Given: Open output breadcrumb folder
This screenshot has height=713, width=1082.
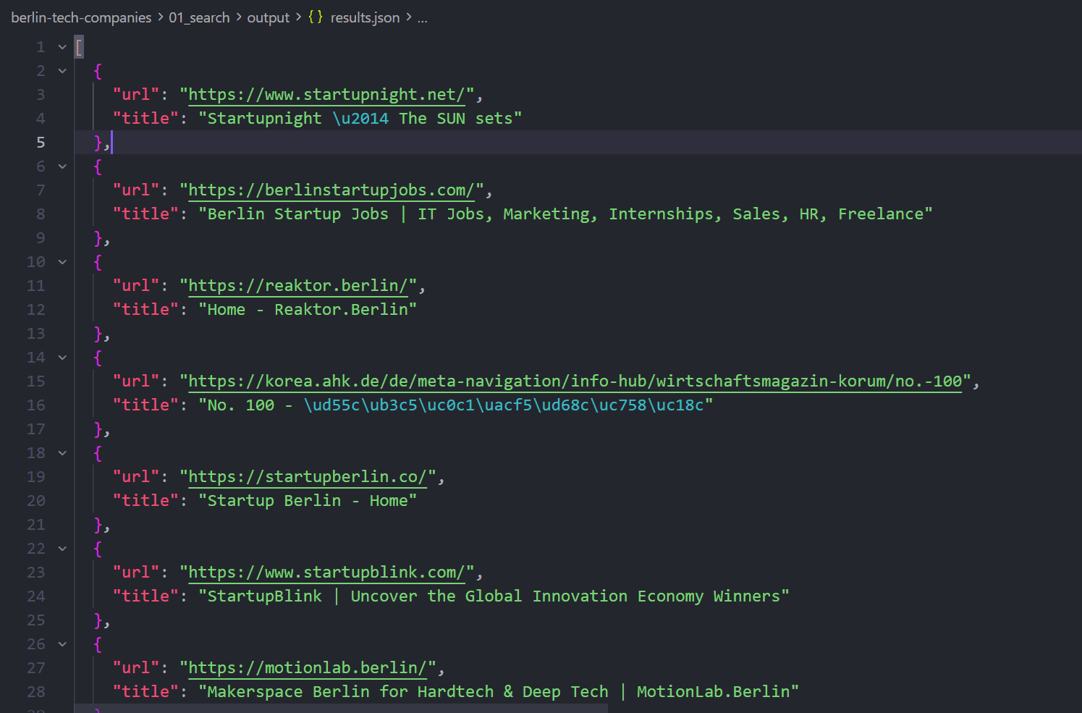Looking at the screenshot, I should (268, 17).
